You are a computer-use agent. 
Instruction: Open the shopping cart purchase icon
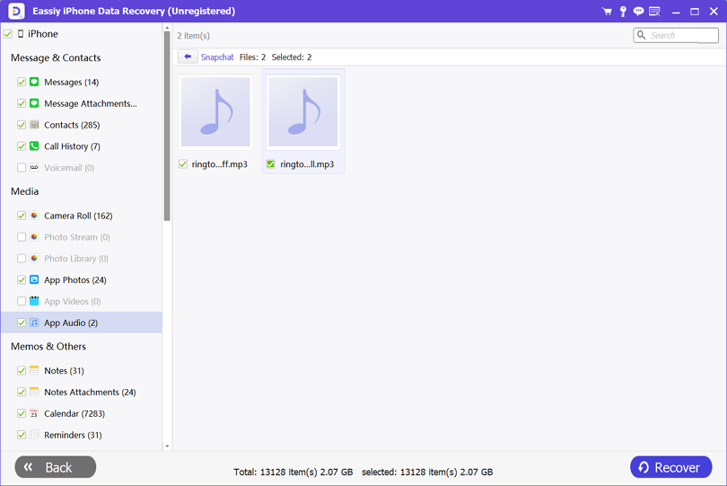click(607, 11)
